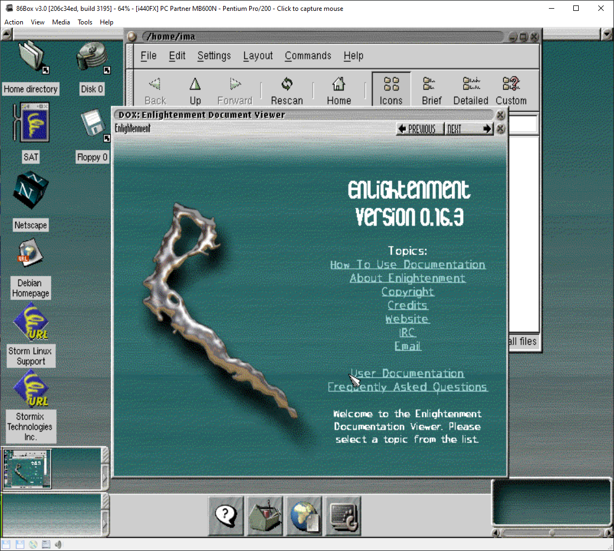The image size is (614, 551).
Task: Open the file manager File menu
Action: [x=148, y=55]
